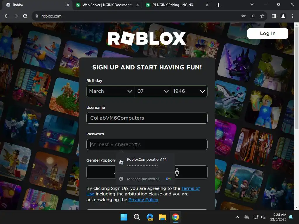Open the clock showing 9:25 AM 12/8/2023

coord(278,217)
